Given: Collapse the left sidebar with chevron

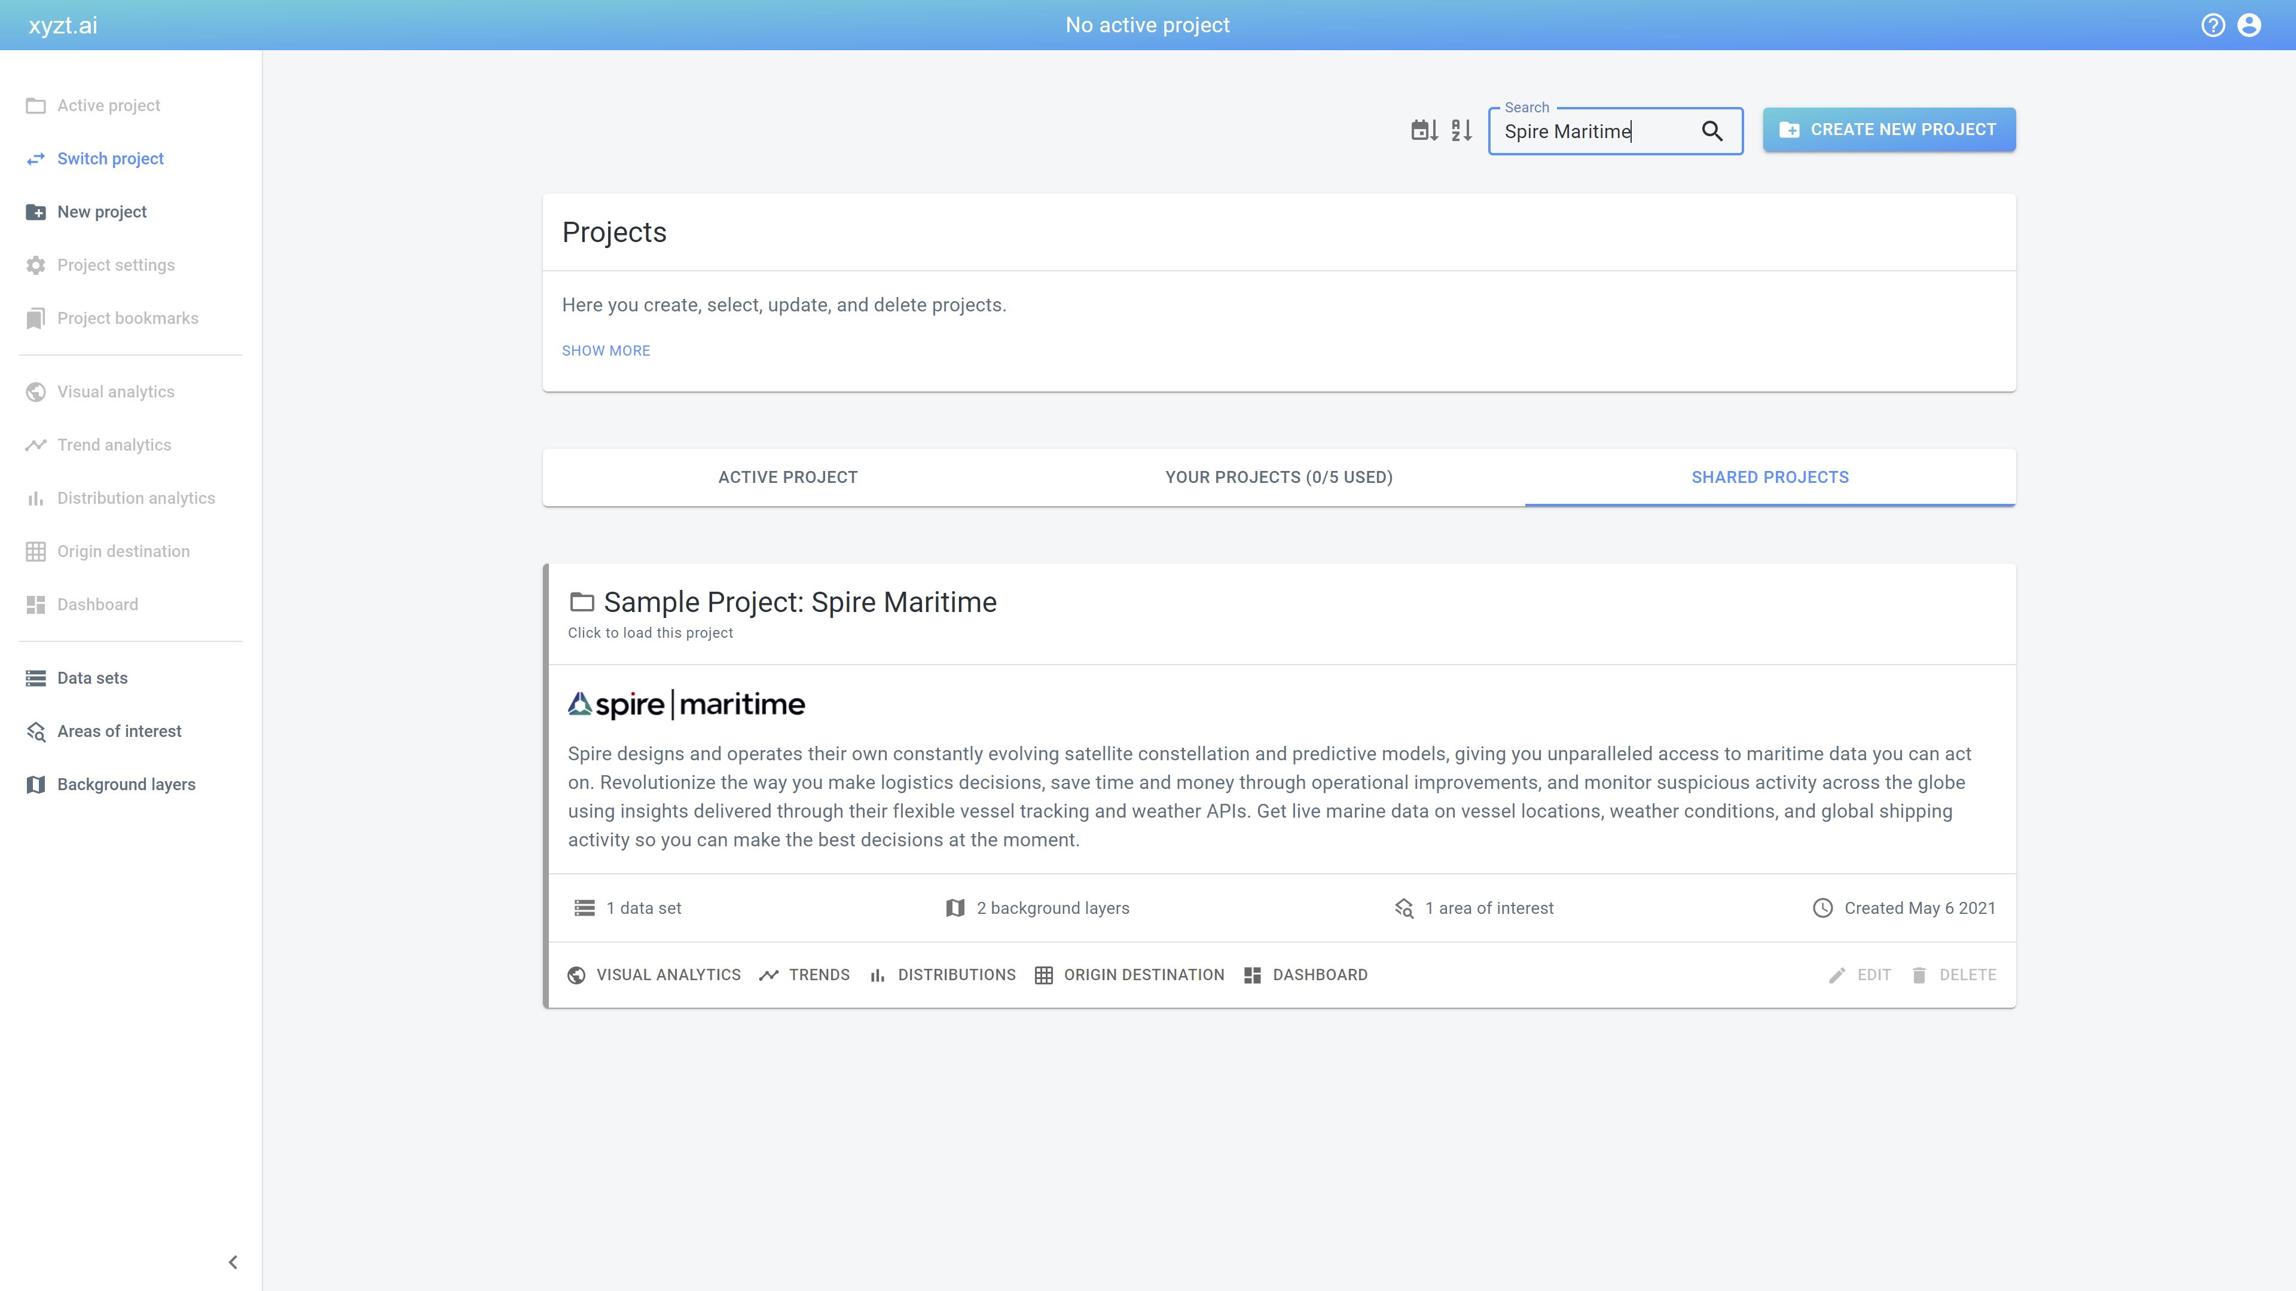Looking at the screenshot, I should (x=233, y=1262).
